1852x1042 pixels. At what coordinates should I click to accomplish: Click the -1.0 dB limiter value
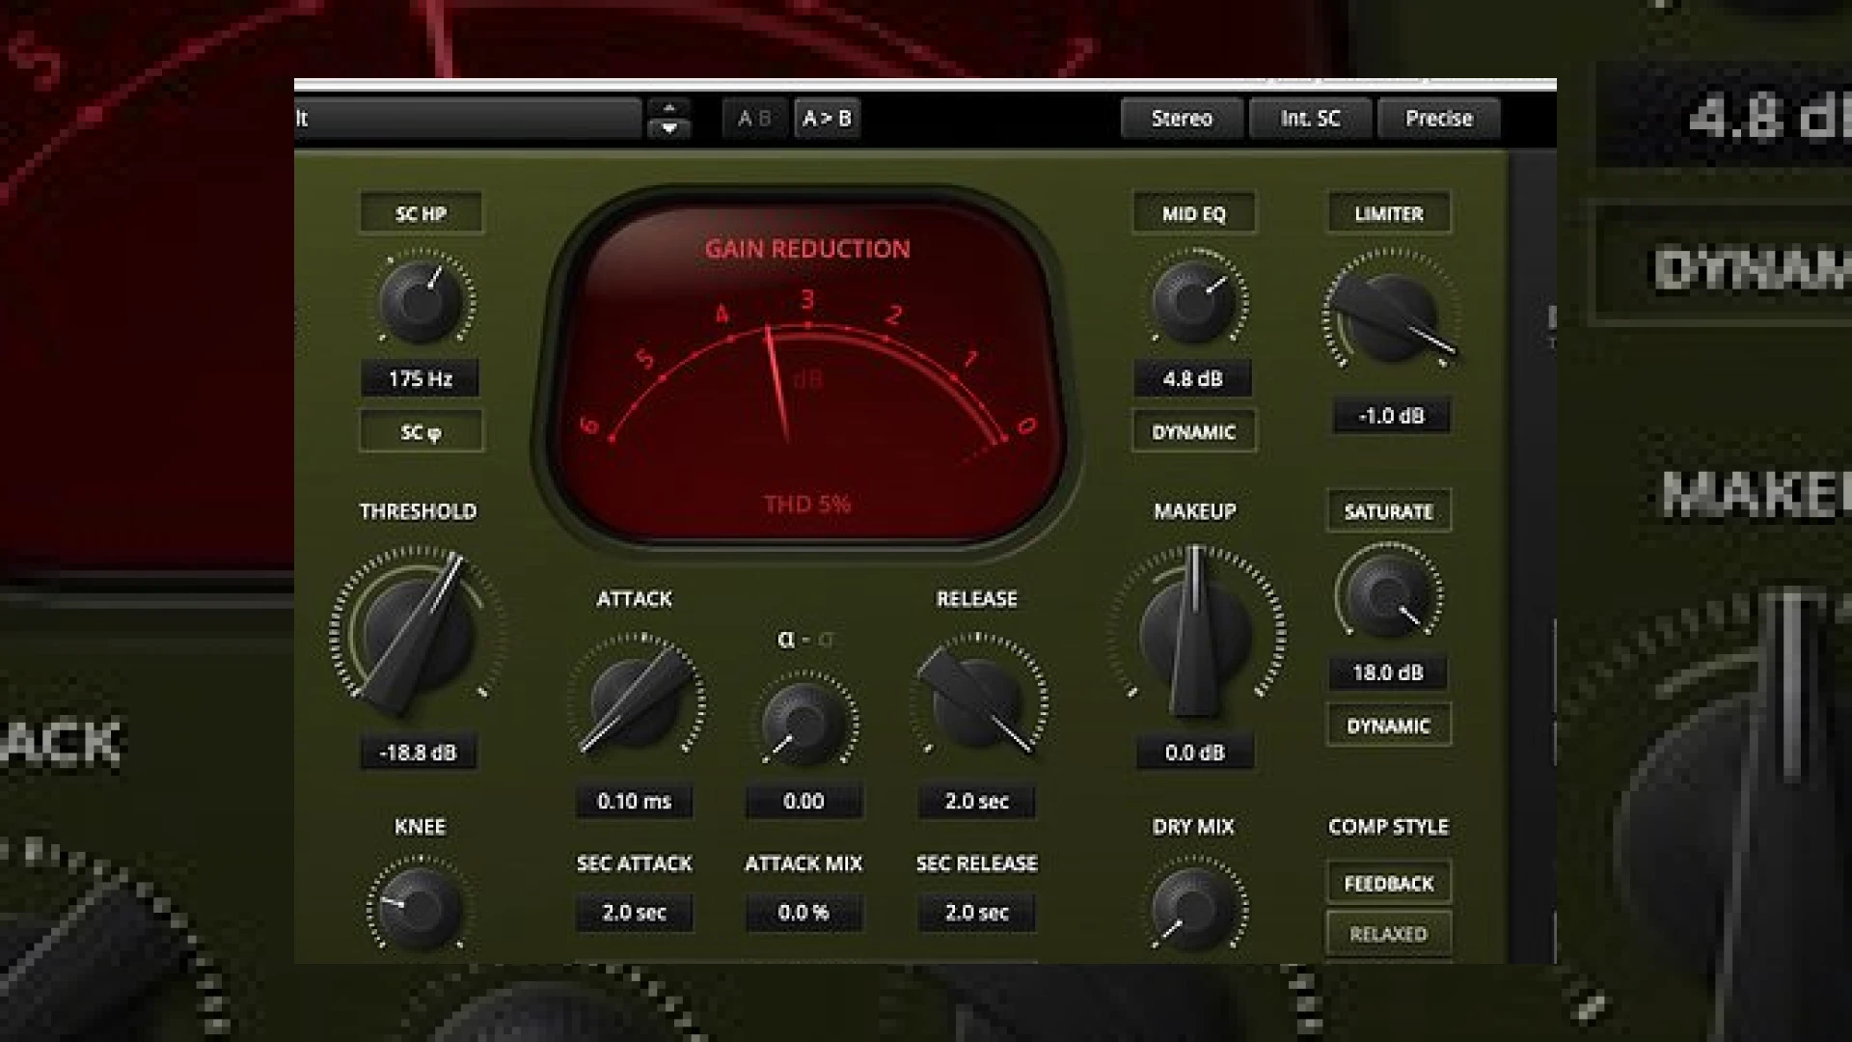pos(1391,416)
